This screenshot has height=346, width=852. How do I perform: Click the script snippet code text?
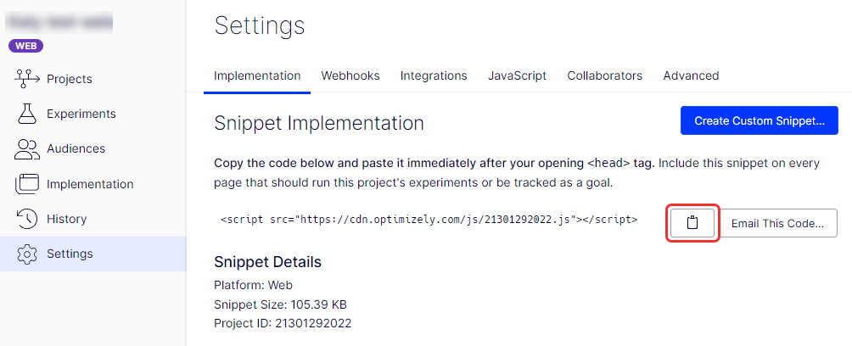tap(429, 220)
